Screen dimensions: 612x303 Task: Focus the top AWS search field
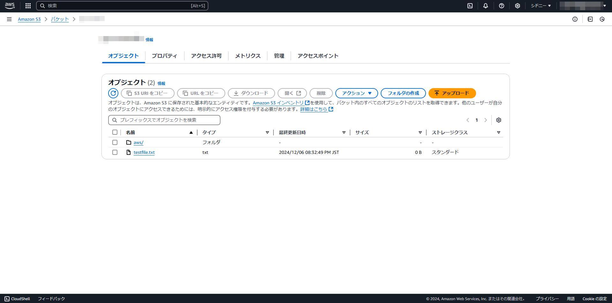coord(122,6)
